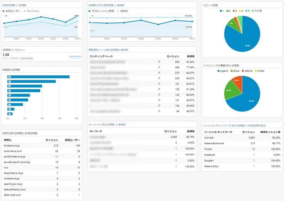Select the profile.hatena.ne.jp referrer row
The height and width of the screenshot is (201, 284).
pyautogui.click(x=42, y=156)
